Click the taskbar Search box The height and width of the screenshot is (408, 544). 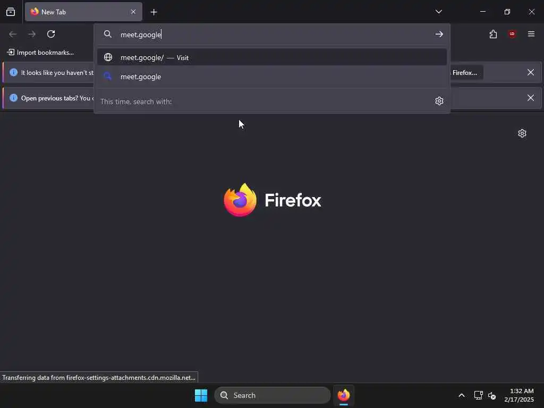tap(273, 395)
